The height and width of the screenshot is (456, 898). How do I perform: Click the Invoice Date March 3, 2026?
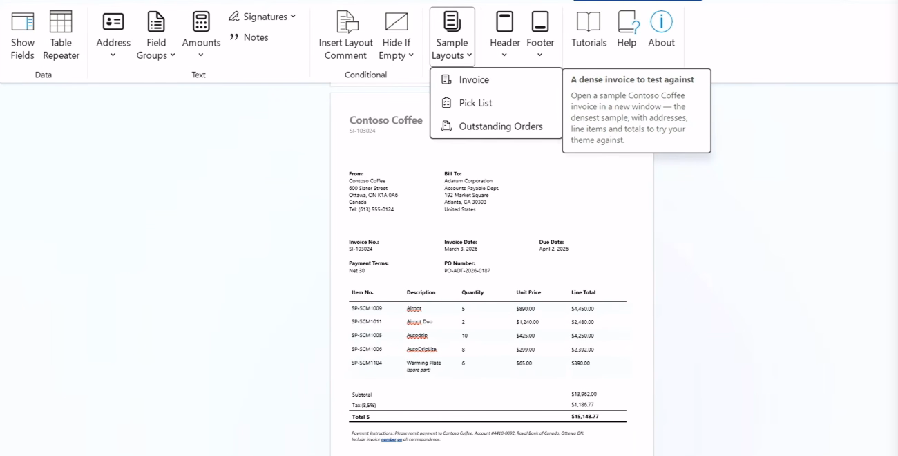461,249
